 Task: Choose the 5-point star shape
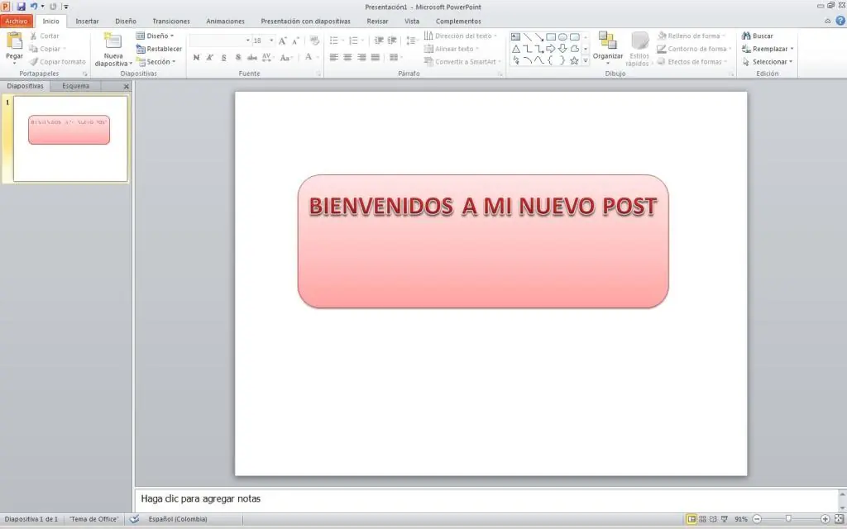pos(574,60)
